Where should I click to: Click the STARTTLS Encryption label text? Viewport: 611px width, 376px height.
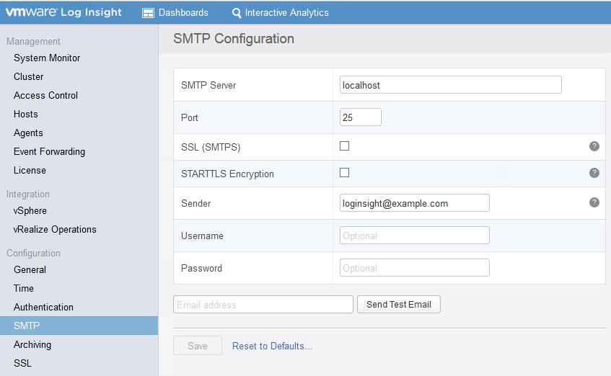click(x=227, y=174)
